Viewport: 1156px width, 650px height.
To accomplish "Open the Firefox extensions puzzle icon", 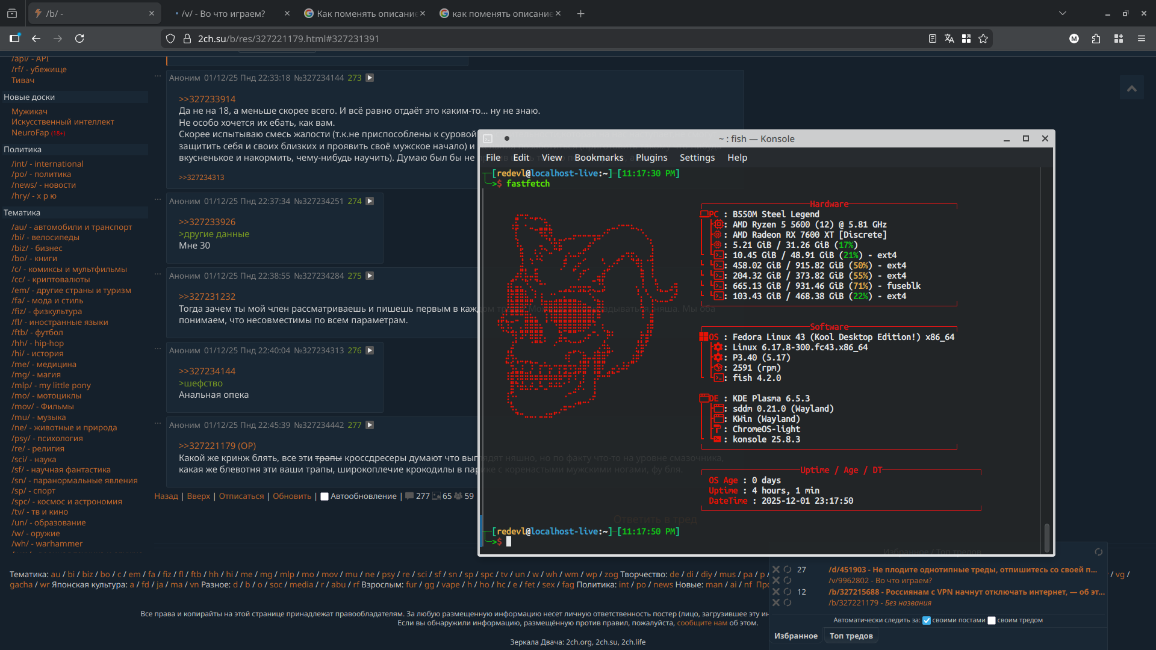I will tap(1096, 39).
